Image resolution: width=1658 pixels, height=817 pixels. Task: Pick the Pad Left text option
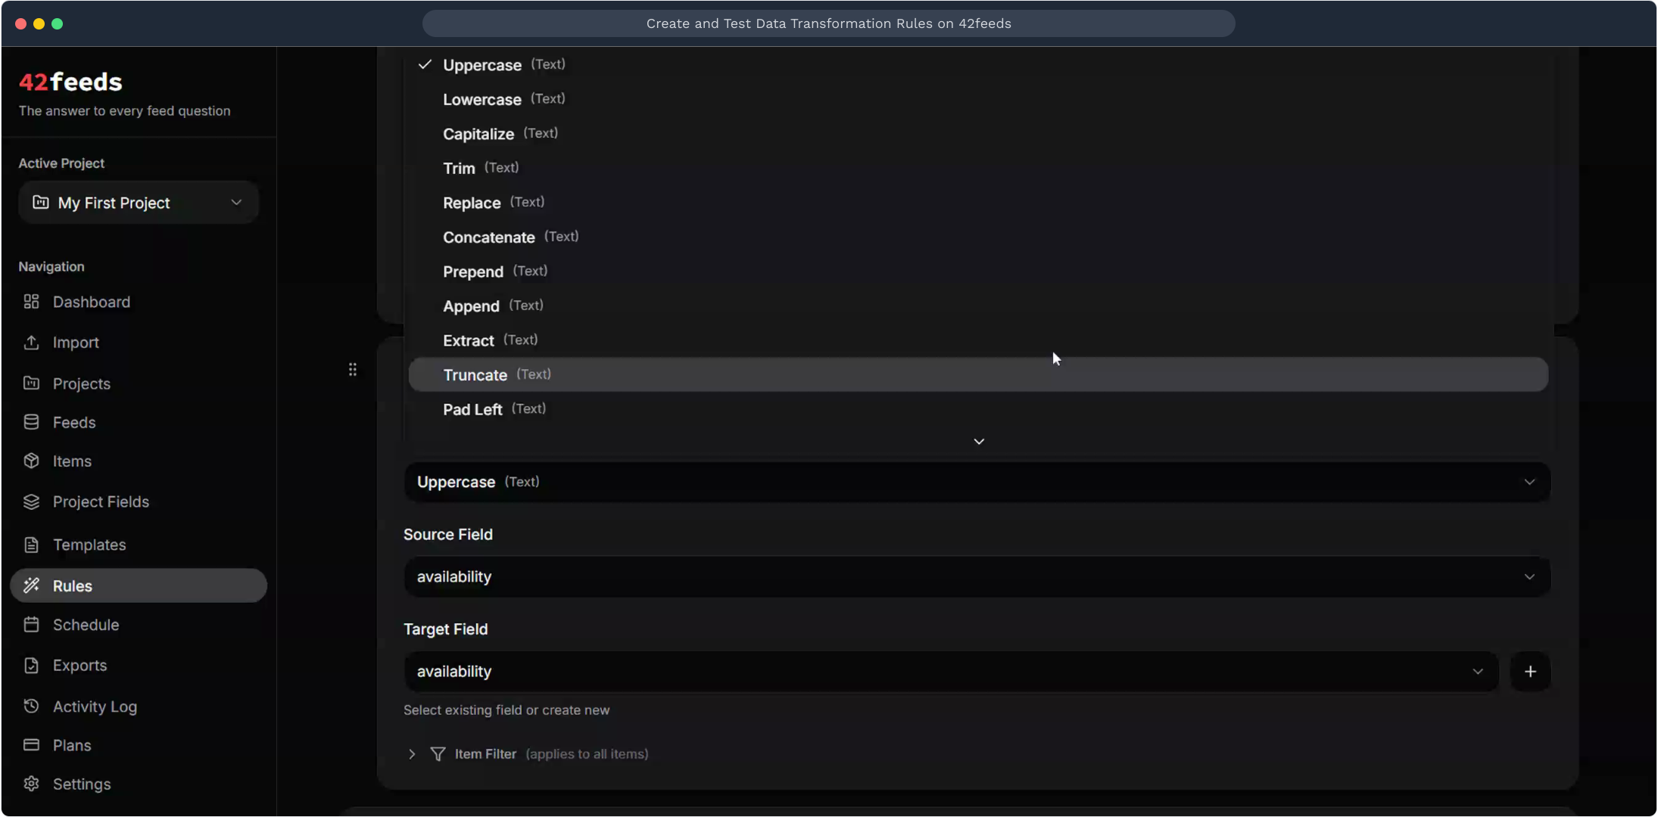pyautogui.click(x=472, y=409)
